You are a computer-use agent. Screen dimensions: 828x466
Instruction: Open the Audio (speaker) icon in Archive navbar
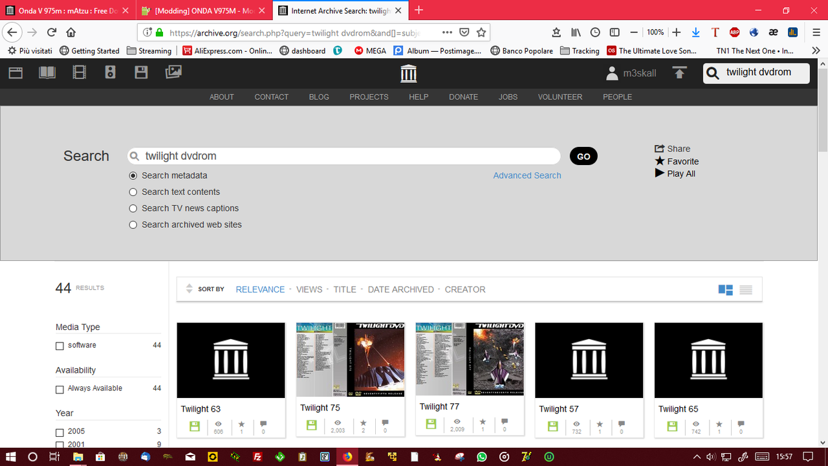(x=110, y=72)
